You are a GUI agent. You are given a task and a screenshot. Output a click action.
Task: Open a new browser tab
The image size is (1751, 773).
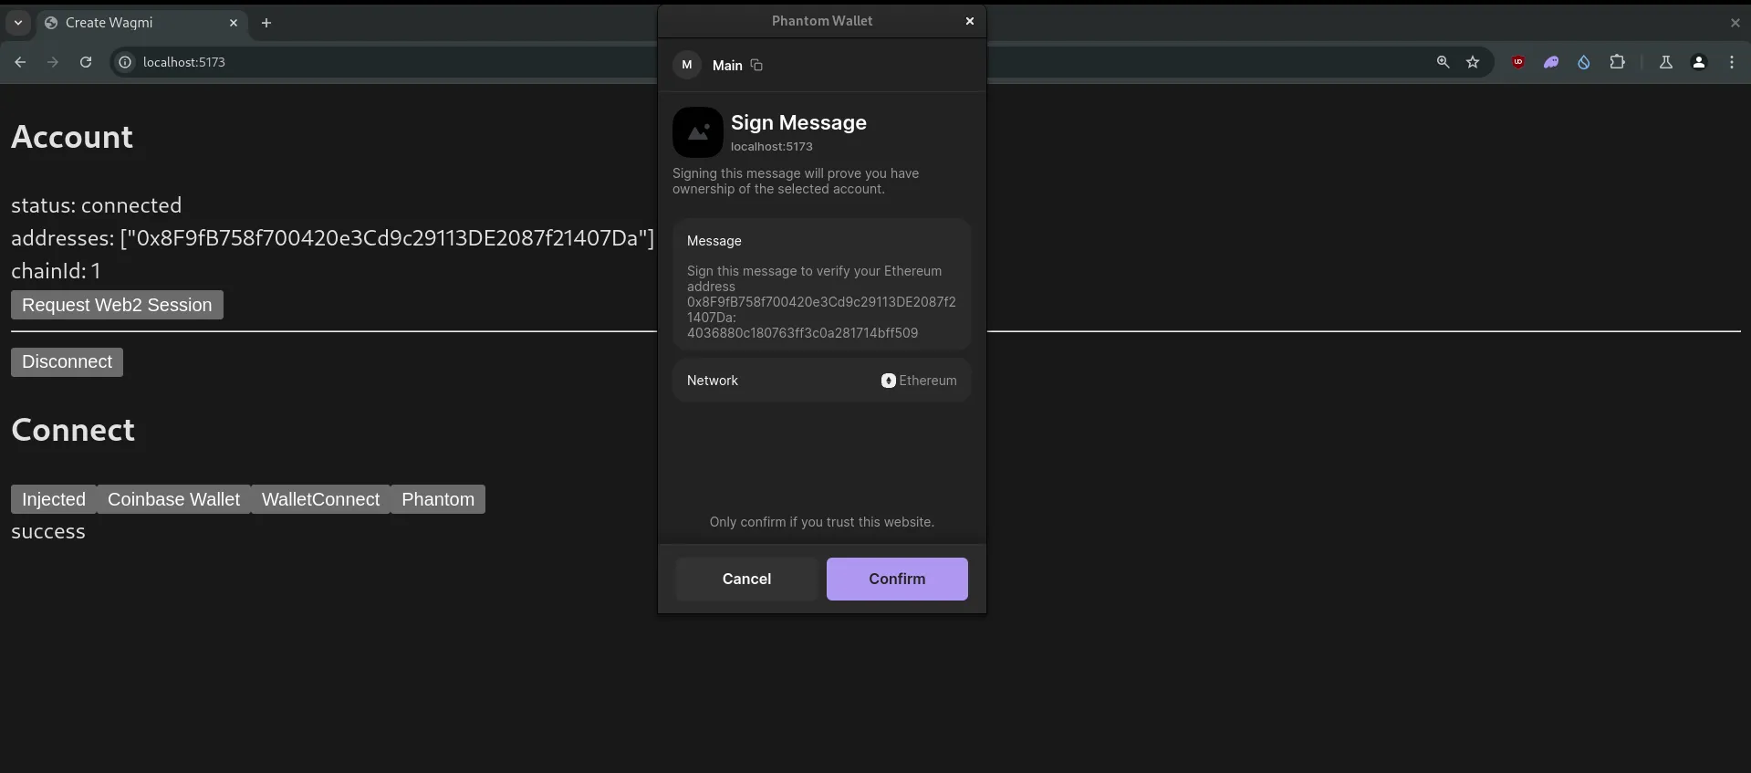pos(266,23)
